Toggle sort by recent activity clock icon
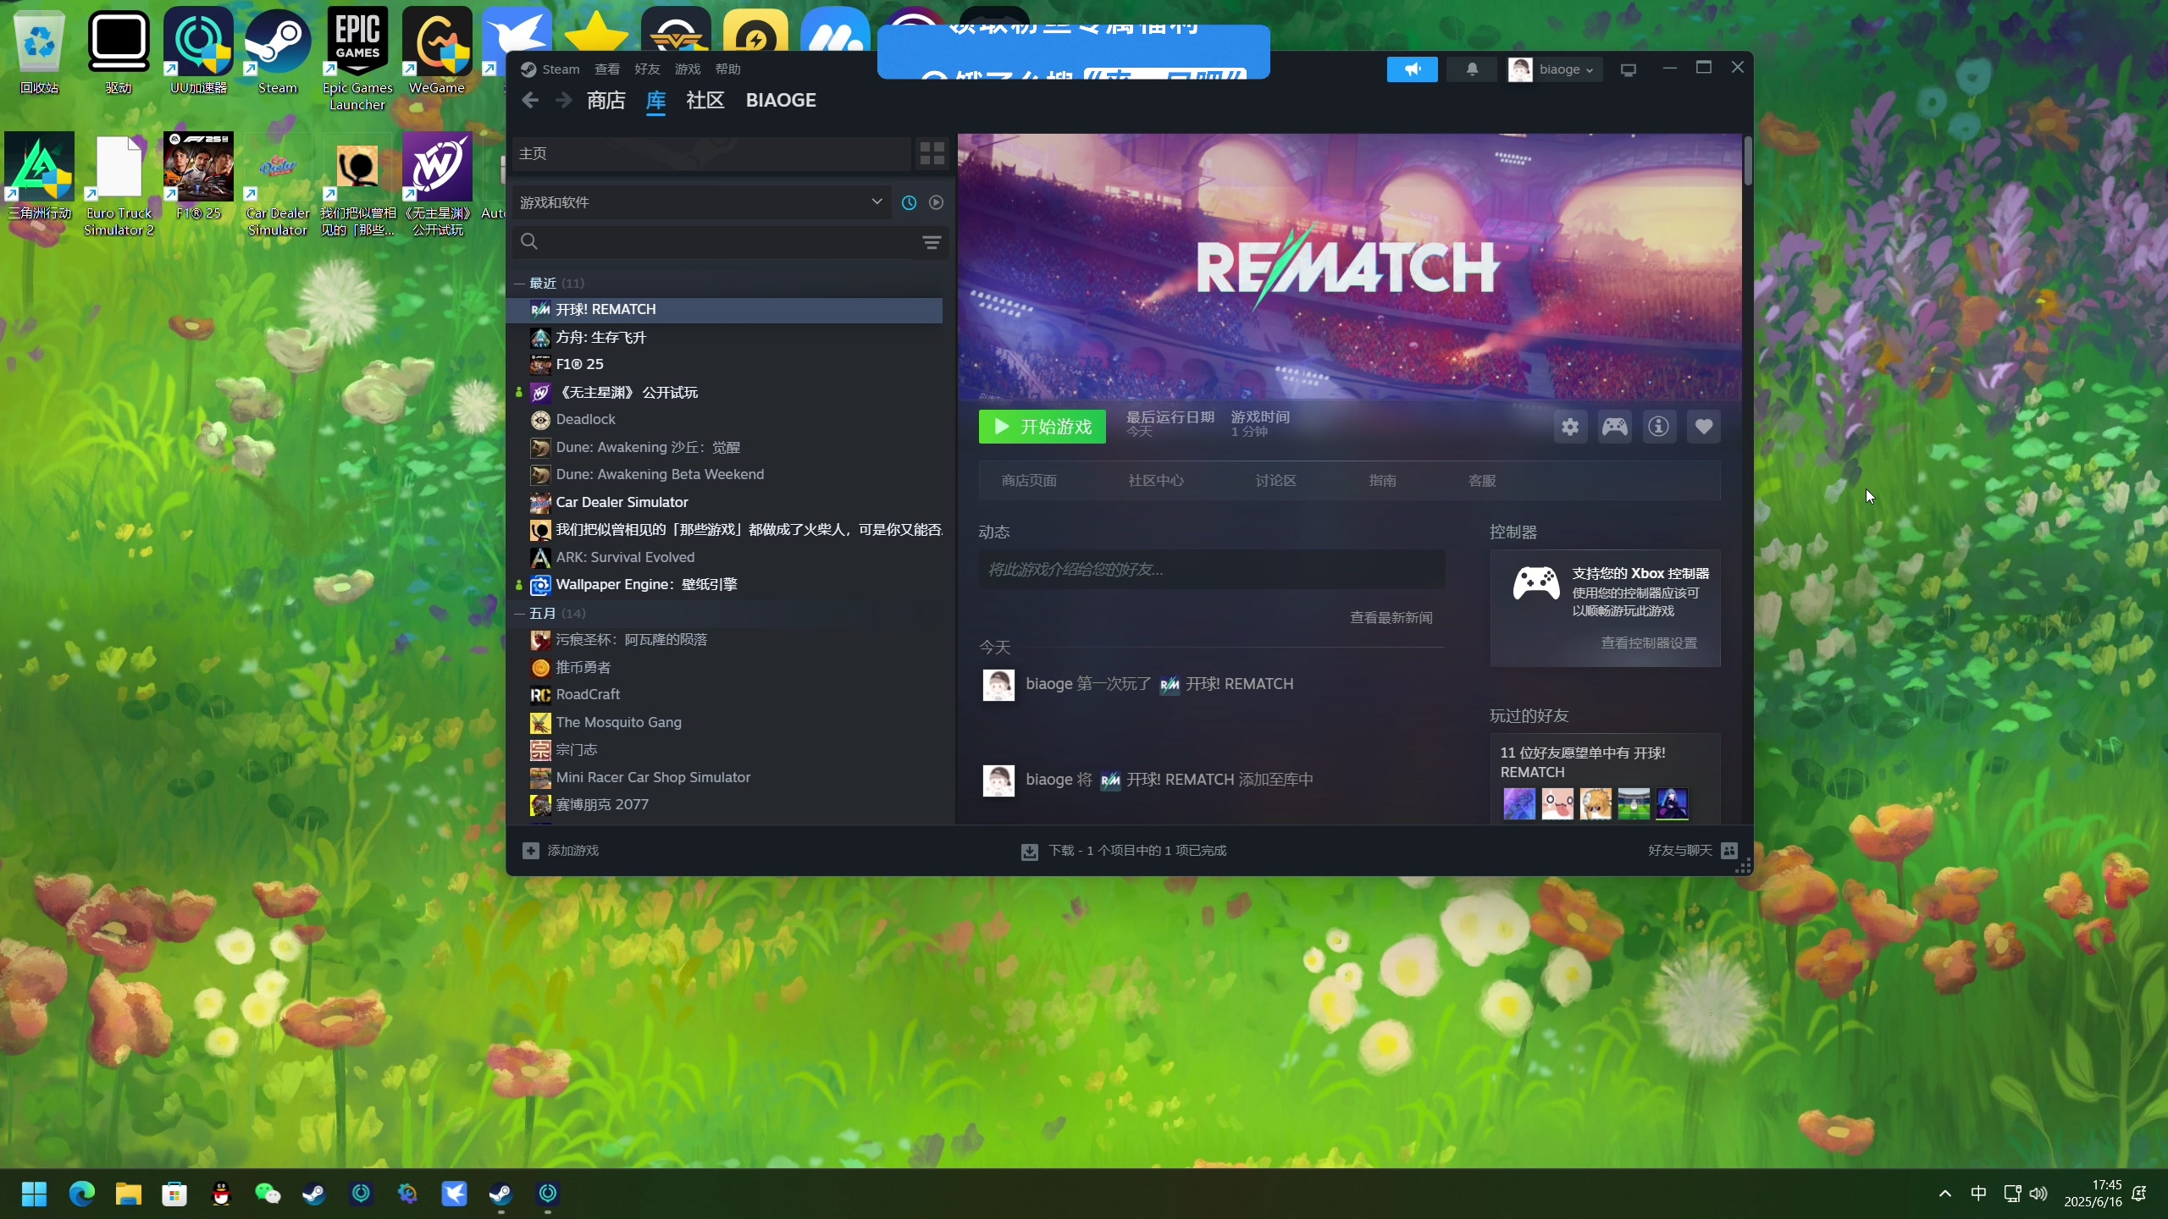This screenshot has height=1219, width=2168. [909, 203]
